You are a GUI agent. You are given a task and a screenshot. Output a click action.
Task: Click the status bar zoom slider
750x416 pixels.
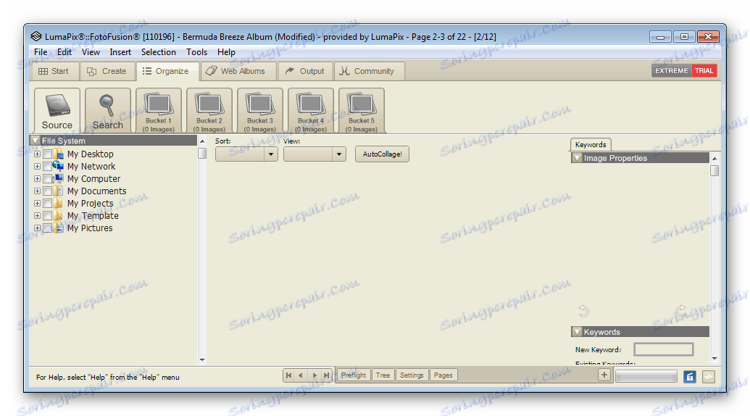pyautogui.click(x=646, y=377)
